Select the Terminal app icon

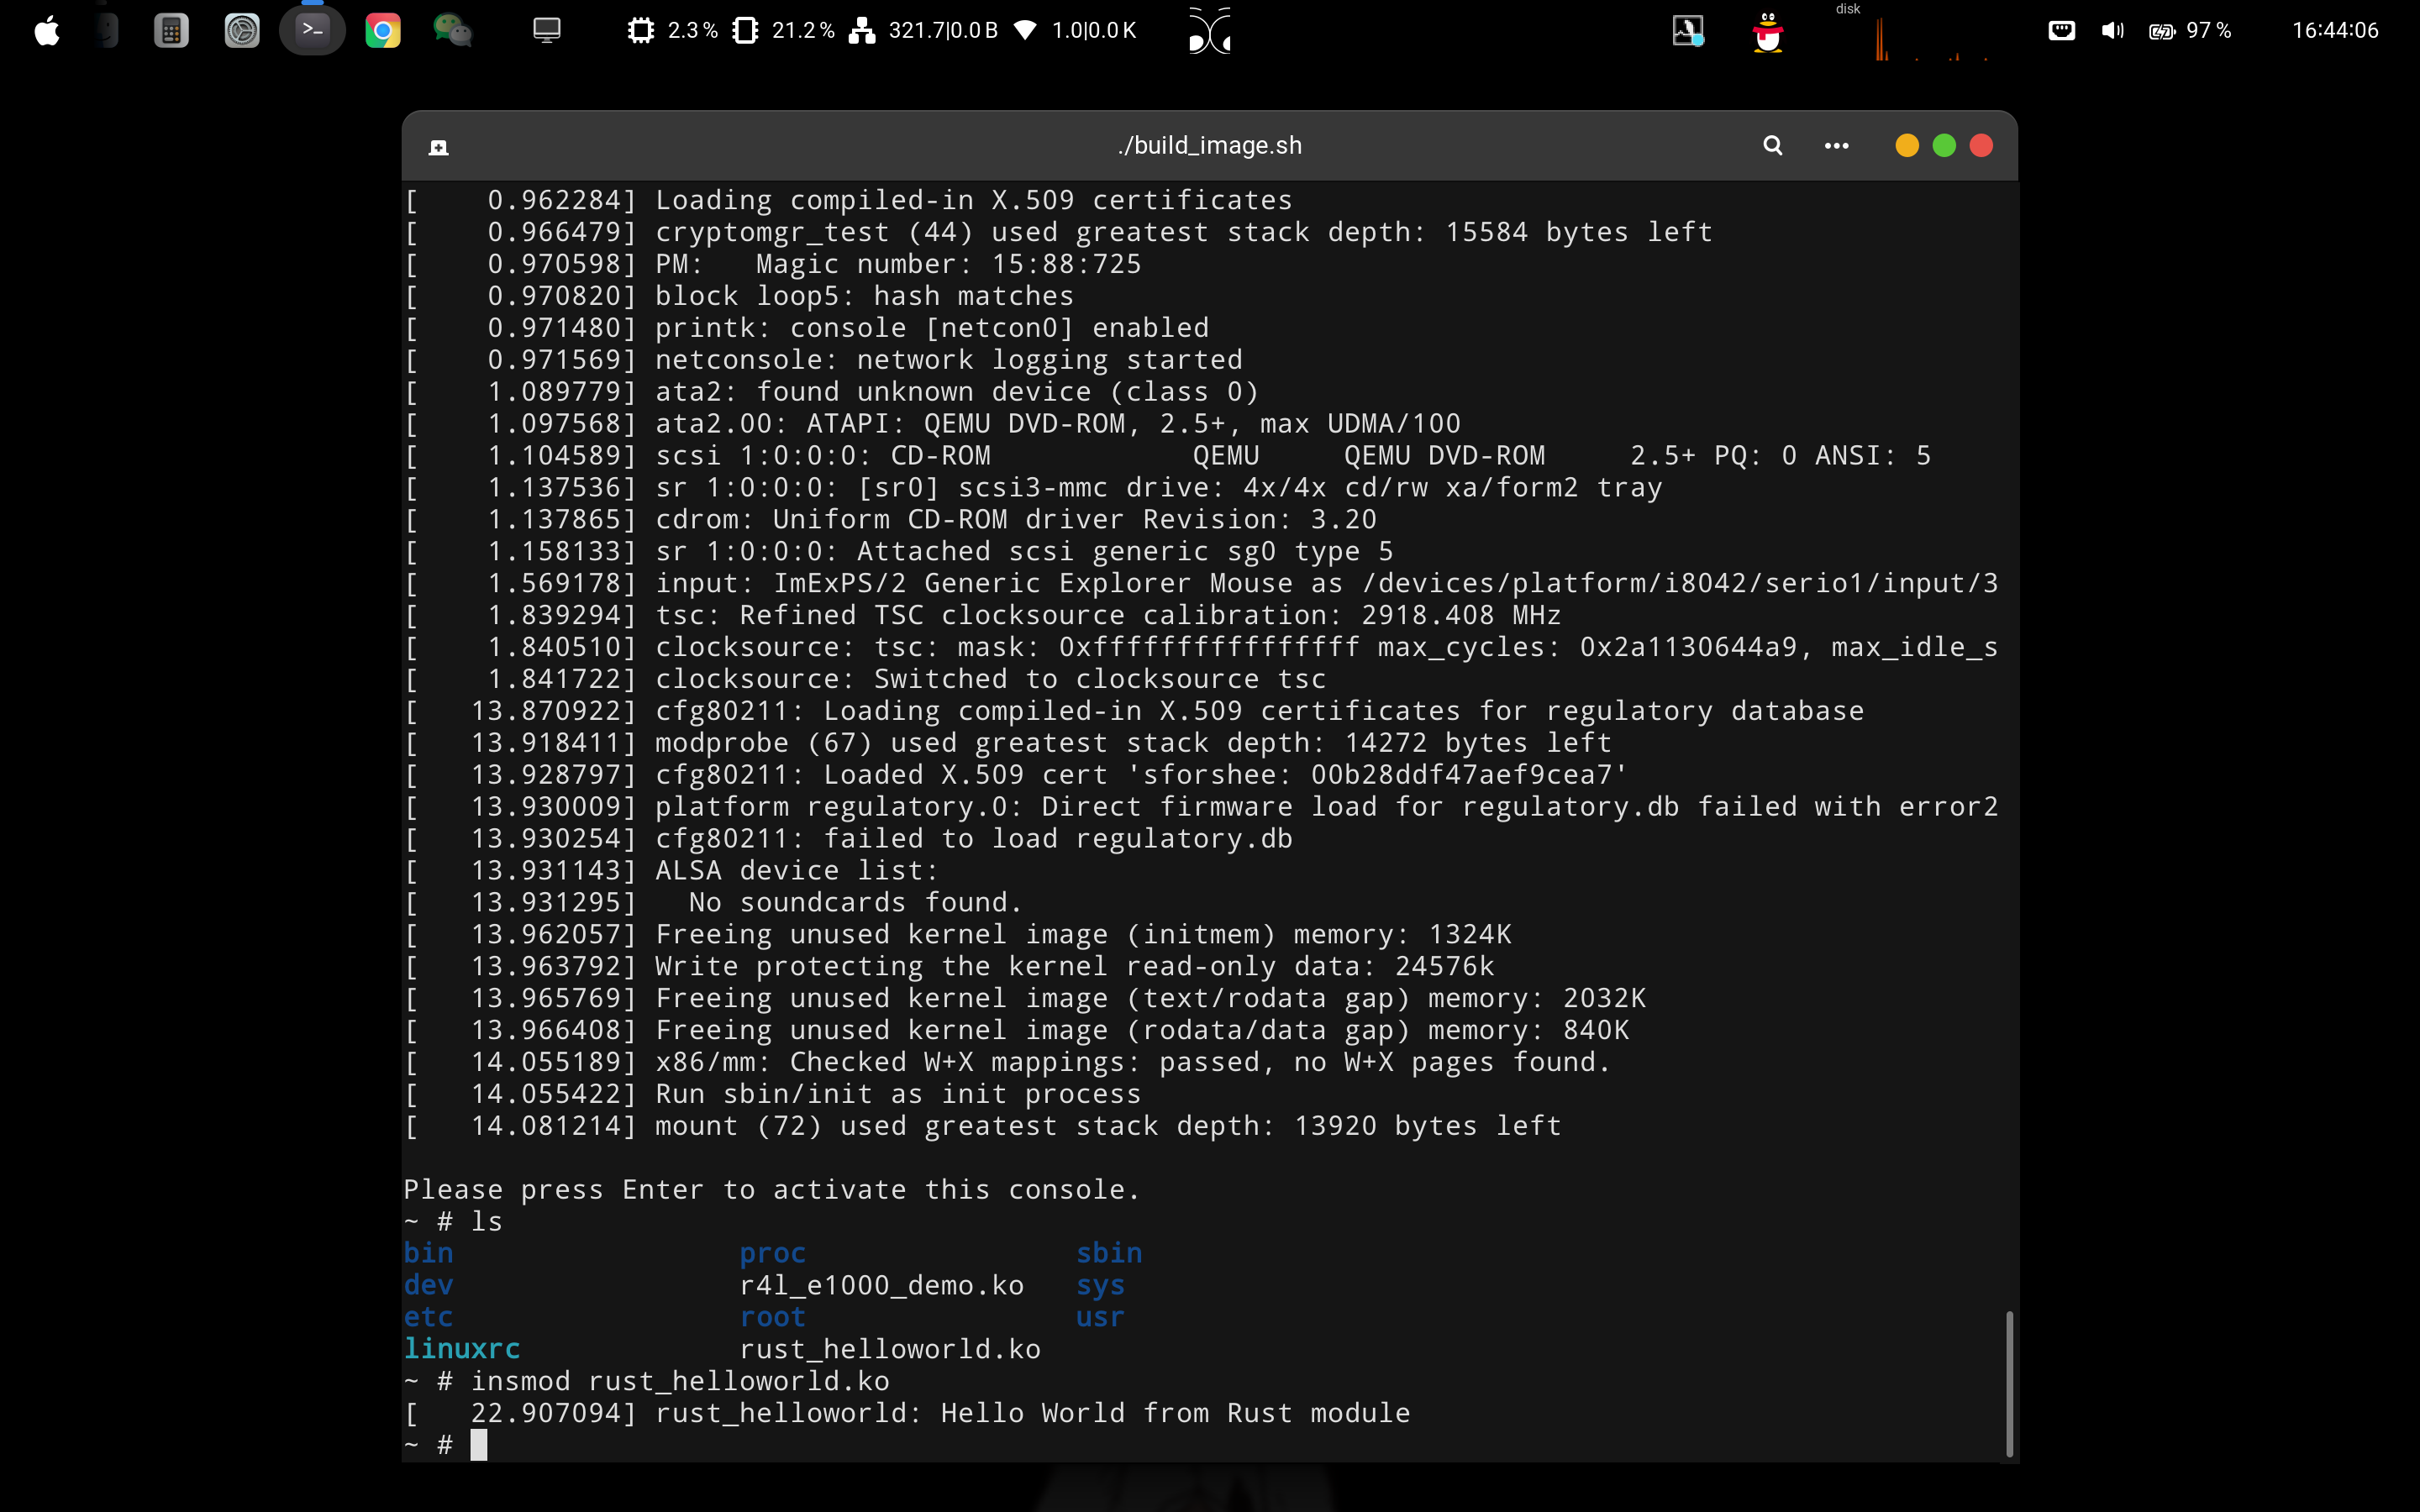tap(312, 30)
